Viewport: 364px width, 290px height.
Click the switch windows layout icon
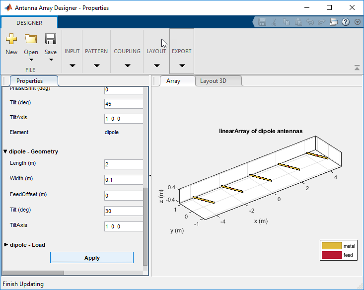tap(334, 22)
